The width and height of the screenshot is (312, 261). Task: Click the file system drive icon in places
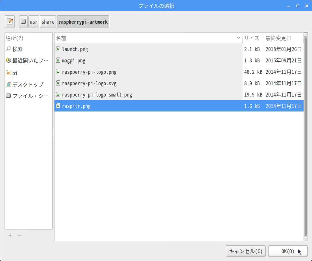pos(8,96)
